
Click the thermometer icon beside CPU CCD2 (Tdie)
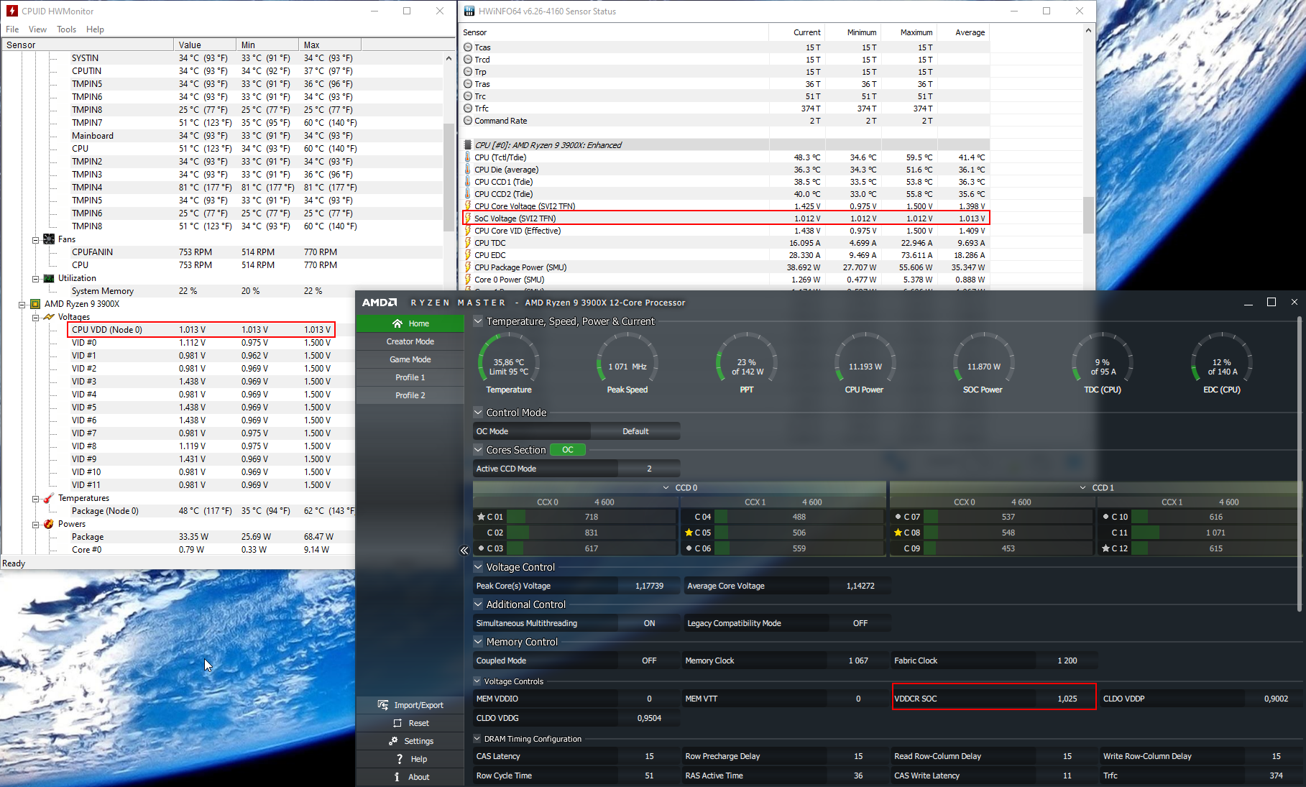point(468,194)
